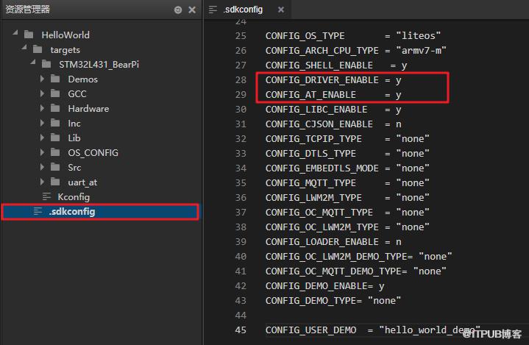Click the "liteos" value text
529x345 pixels.
click(419, 36)
